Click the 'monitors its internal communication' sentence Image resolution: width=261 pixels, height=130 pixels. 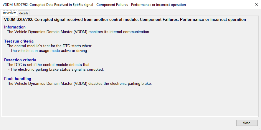click(79, 32)
